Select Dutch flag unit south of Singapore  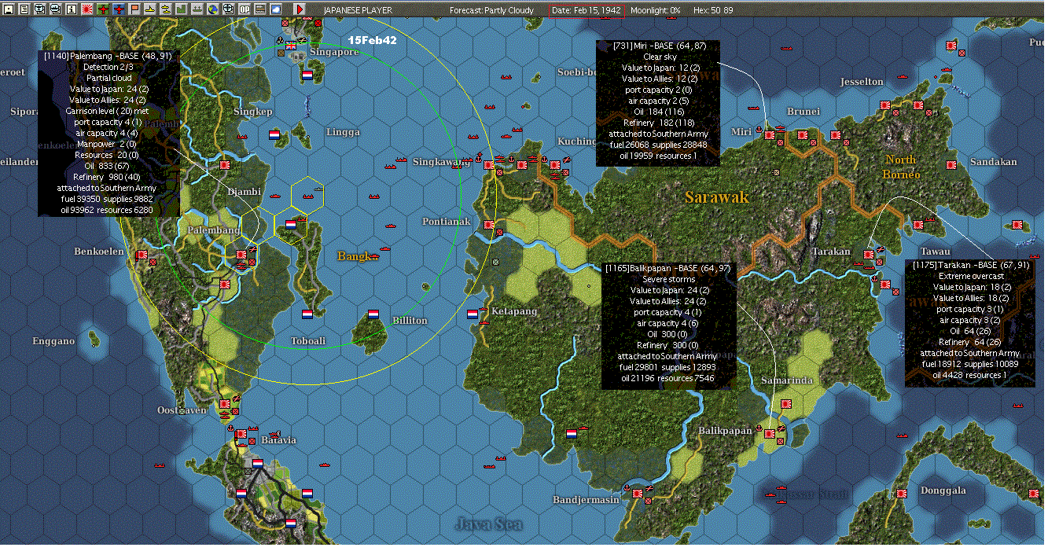[x=307, y=75]
